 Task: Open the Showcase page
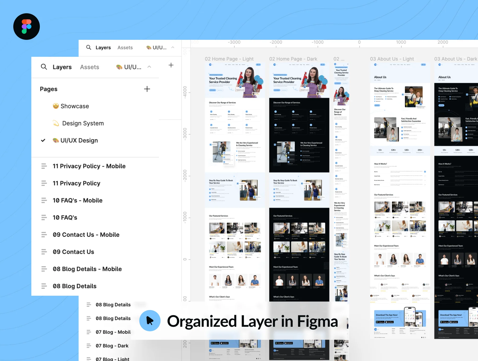[x=75, y=106]
